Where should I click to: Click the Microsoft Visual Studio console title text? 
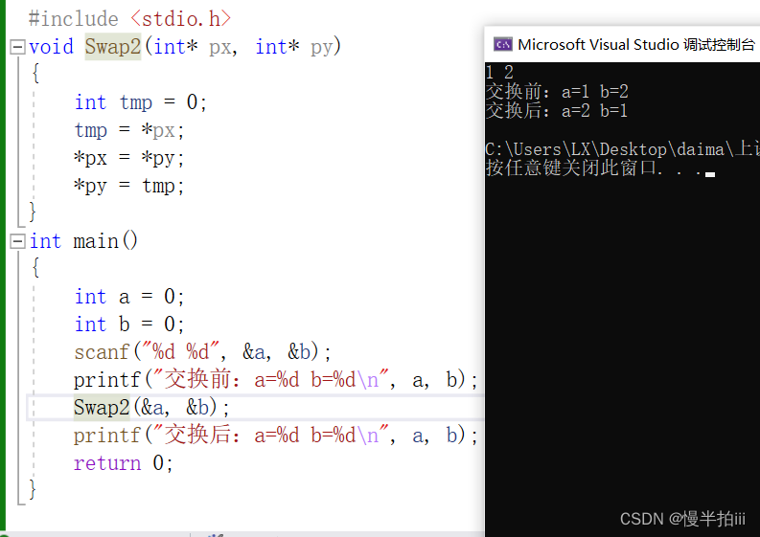[636, 45]
